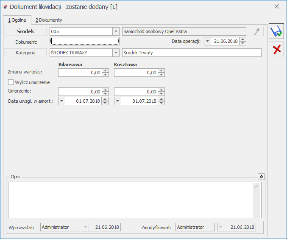Viewport: 287px width, 239px height.
Task: Collapse the Opis section with double-arrow icon
Action: point(261,176)
